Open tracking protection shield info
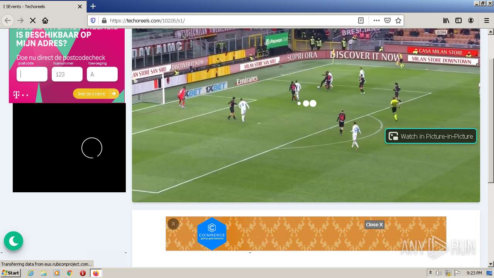This screenshot has height=278, width=494. pos(93,20)
